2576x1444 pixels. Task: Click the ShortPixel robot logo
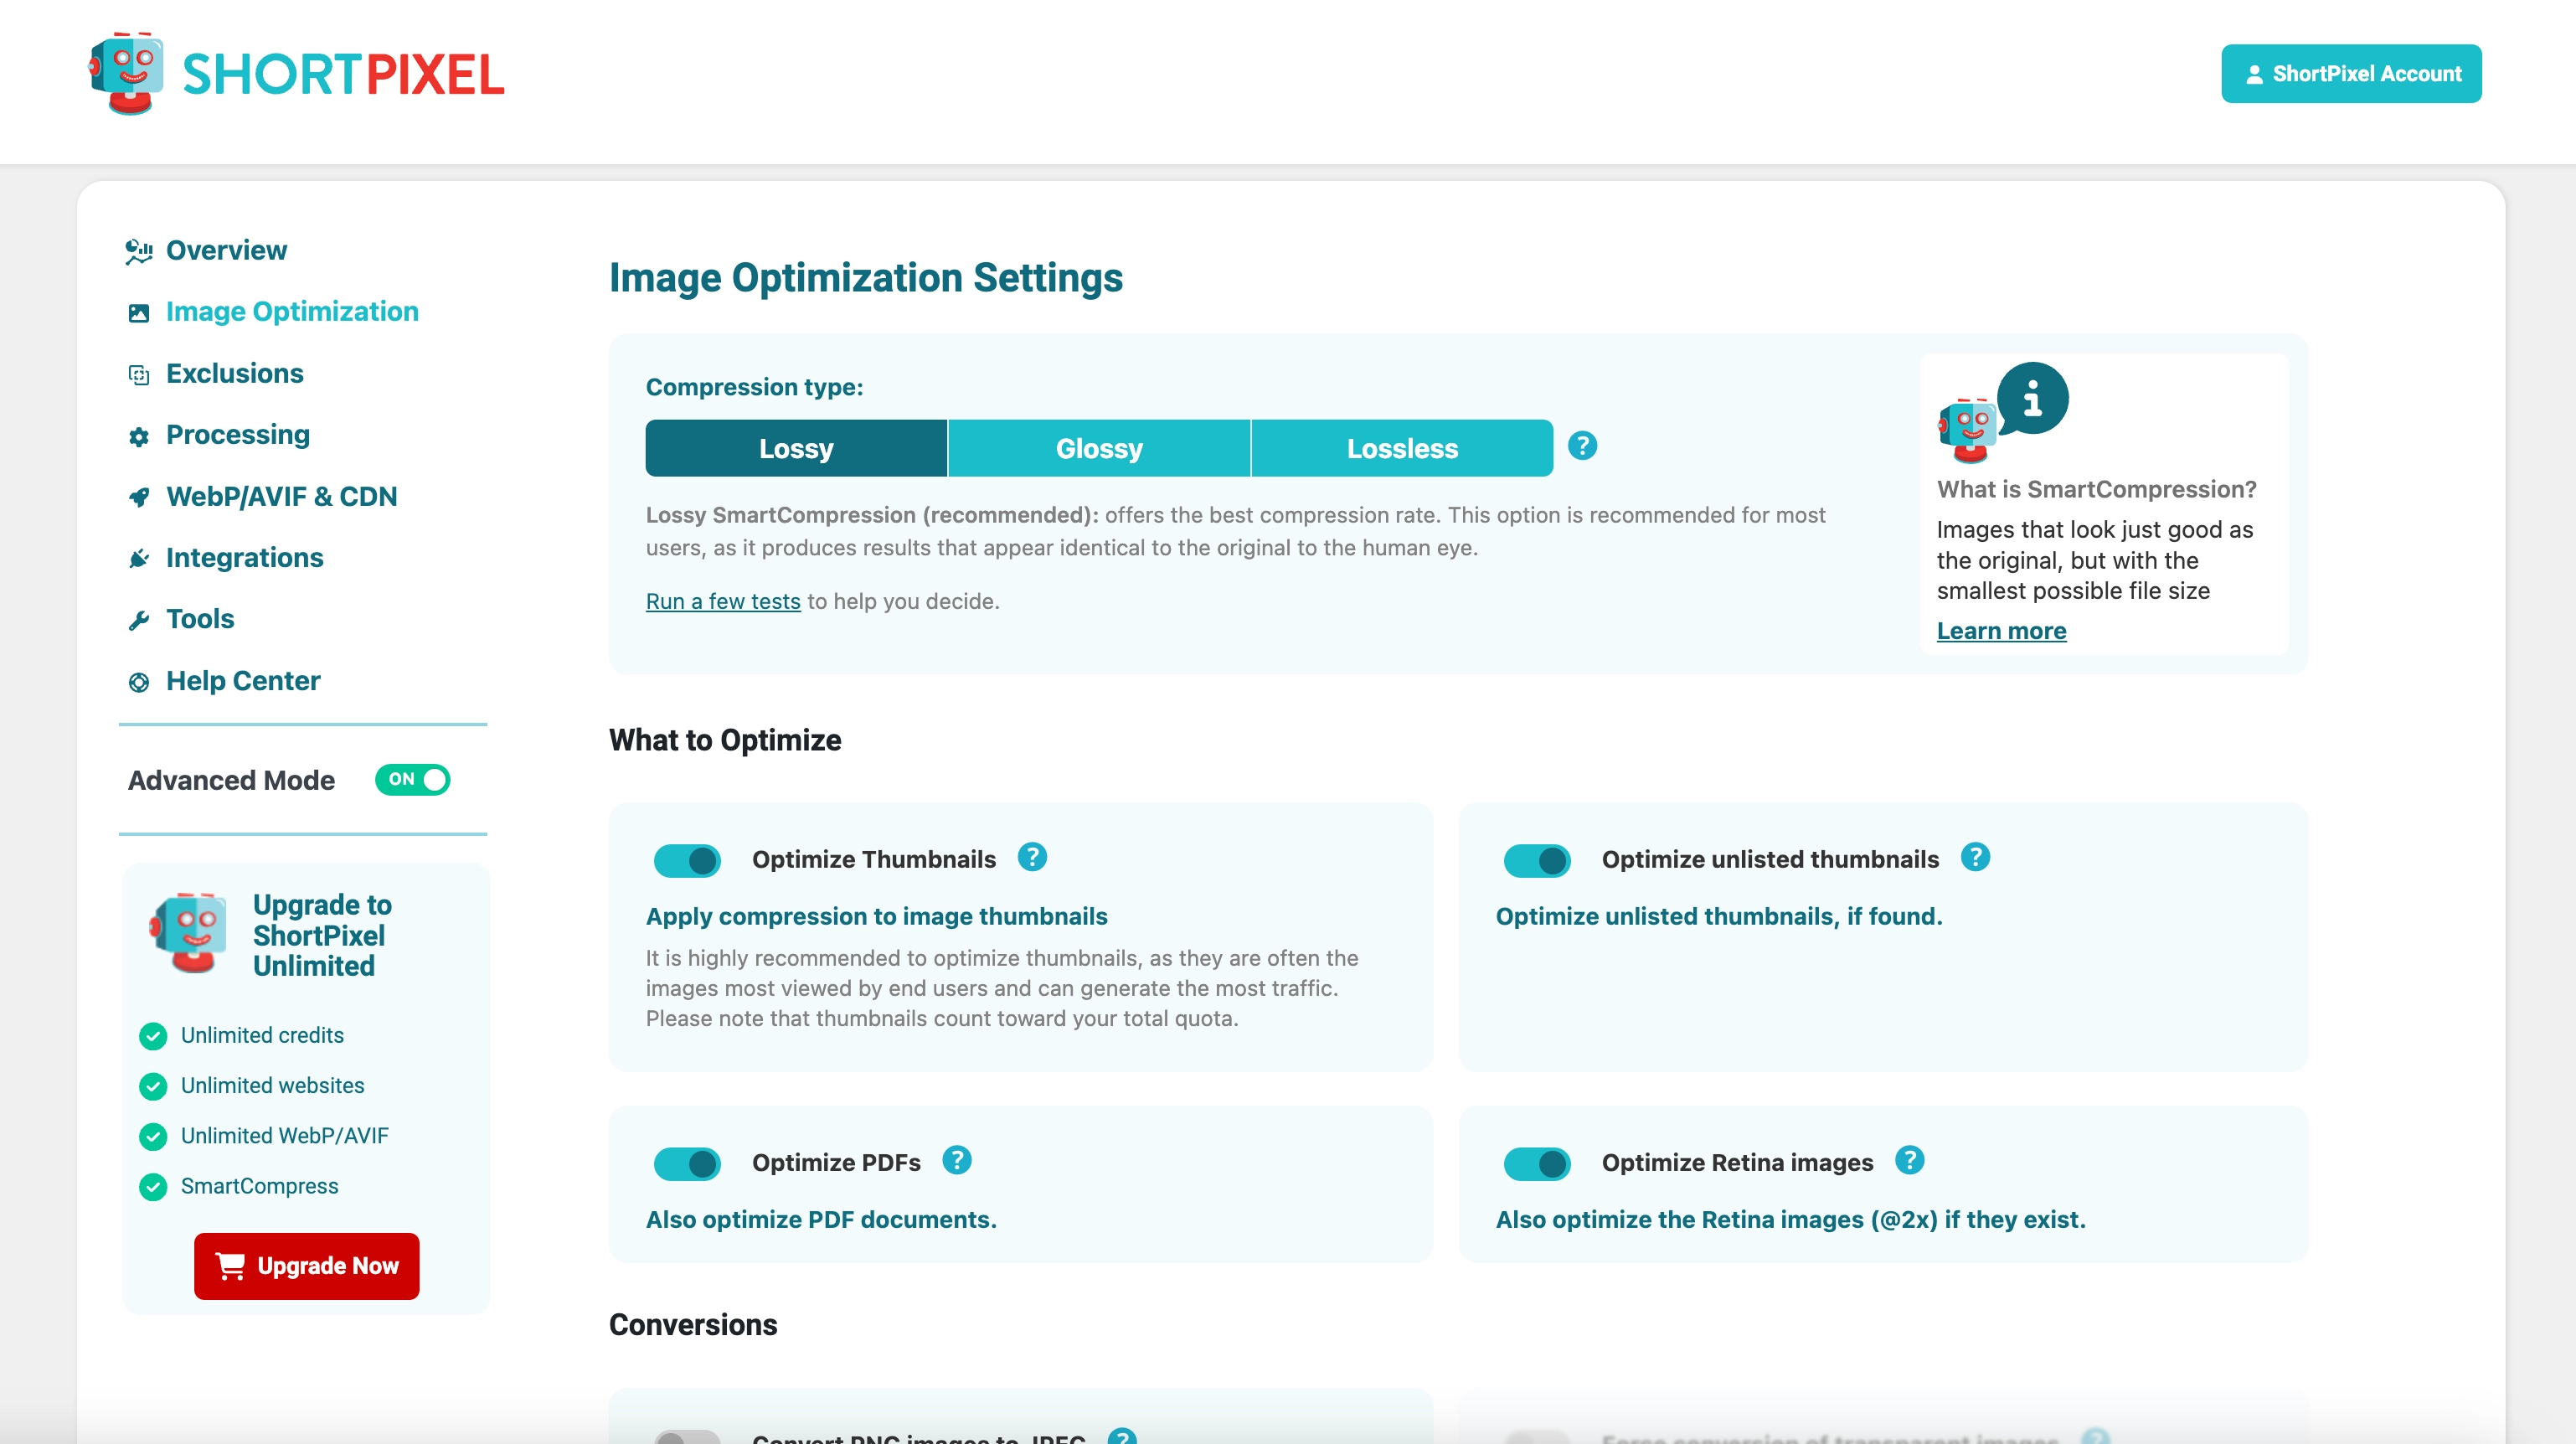click(127, 73)
